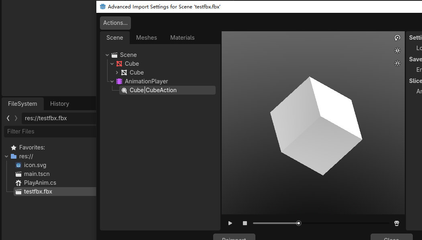Image resolution: width=422 pixels, height=240 pixels.
Task: Click the icon.svg Godot thumbnail icon
Action: coord(18,165)
